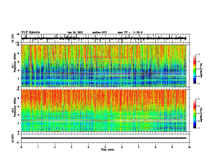Click the "-3" tick of ch.2 color bar
This screenshot has height=165, width=213.
click(x=198, y=99)
